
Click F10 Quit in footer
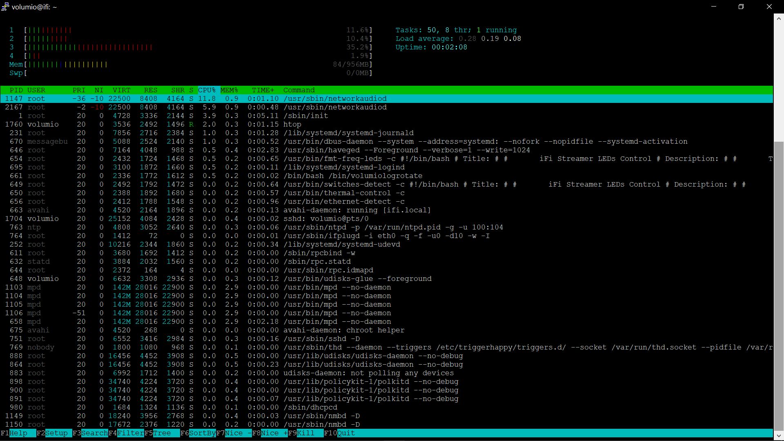[x=346, y=433]
